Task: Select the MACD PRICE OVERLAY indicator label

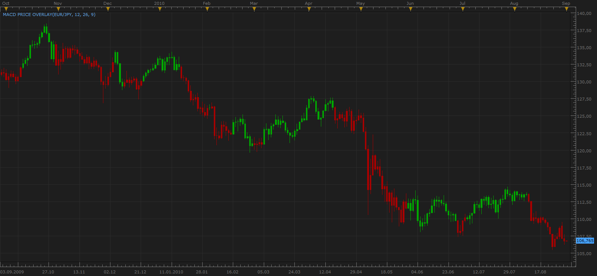Action: point(49,15)
